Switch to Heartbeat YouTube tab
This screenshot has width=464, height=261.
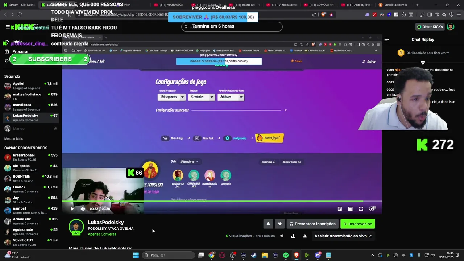[x=244, y=5]
